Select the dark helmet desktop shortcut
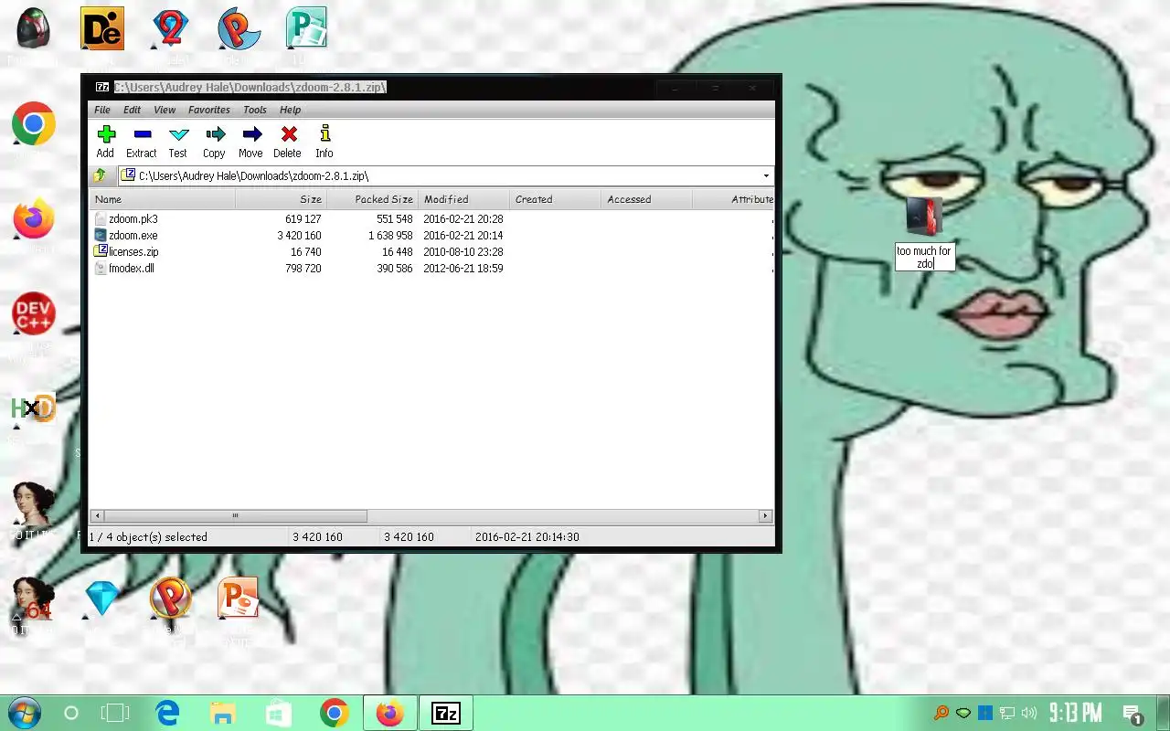This screenshot has height=731, width=1170. 34,29
